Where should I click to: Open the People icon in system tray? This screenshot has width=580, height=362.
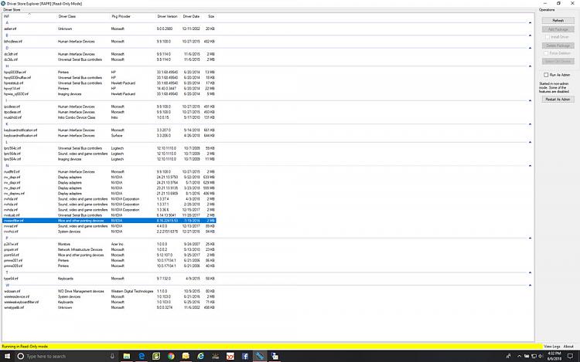509,356
